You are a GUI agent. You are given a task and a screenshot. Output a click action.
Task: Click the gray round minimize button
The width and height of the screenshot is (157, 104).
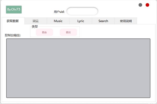(x=140, y=5)
